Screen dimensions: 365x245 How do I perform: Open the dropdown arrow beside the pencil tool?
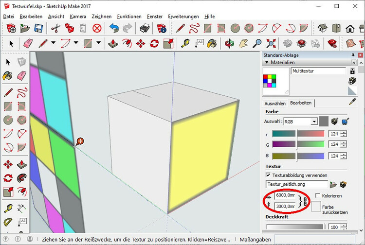[54, 43]
